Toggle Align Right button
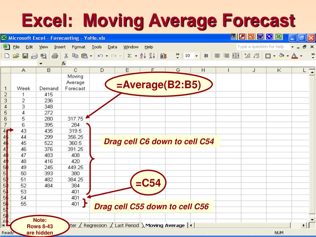 [x=226, y=56]
